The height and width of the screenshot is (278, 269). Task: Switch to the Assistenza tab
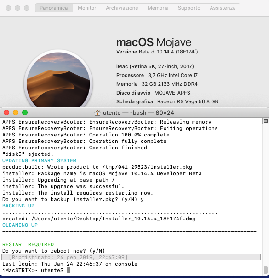pos(223,8)
